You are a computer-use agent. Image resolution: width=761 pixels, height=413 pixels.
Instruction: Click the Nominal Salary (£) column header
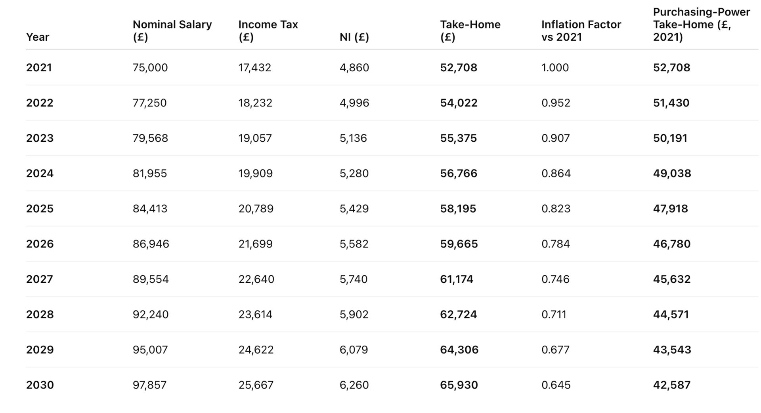coord(172,30)
